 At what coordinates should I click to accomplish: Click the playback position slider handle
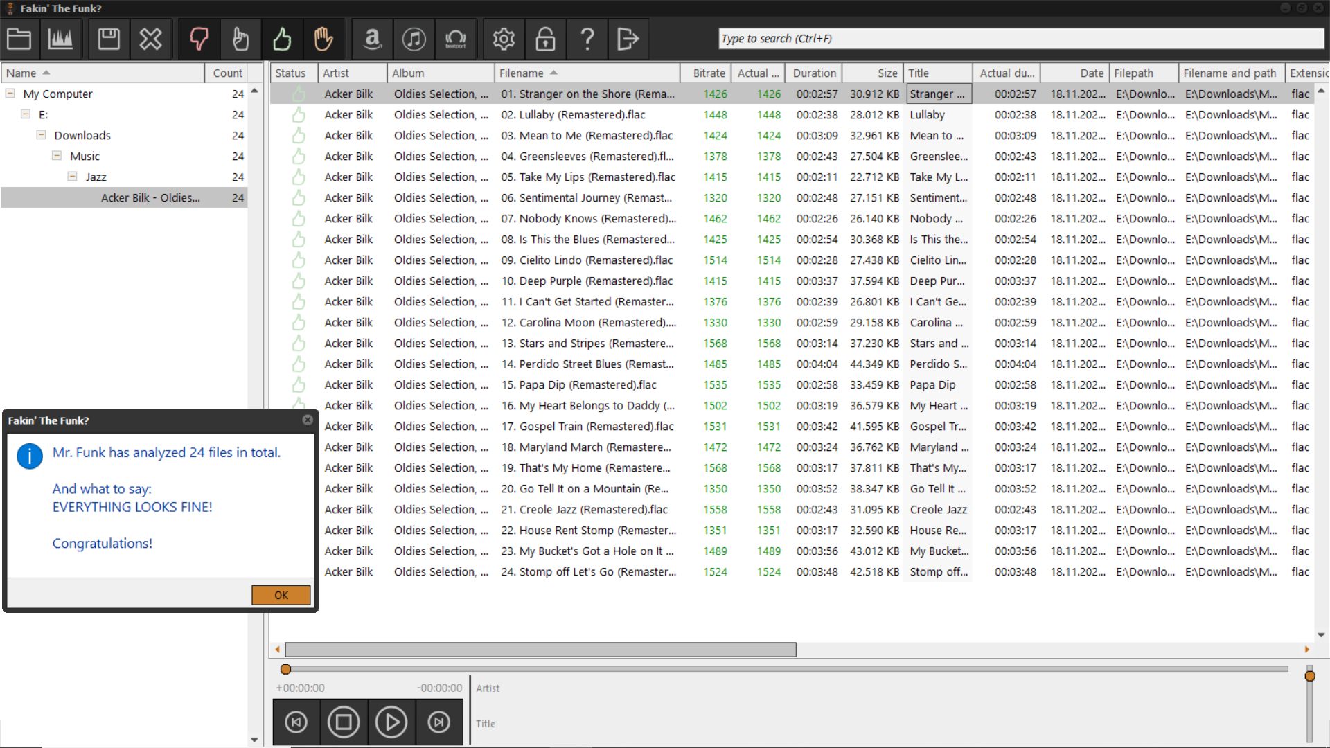(285, 669)
